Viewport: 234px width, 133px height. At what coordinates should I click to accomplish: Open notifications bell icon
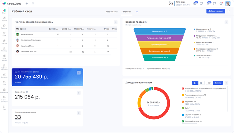pyautogui.click(x=208, y=3)
